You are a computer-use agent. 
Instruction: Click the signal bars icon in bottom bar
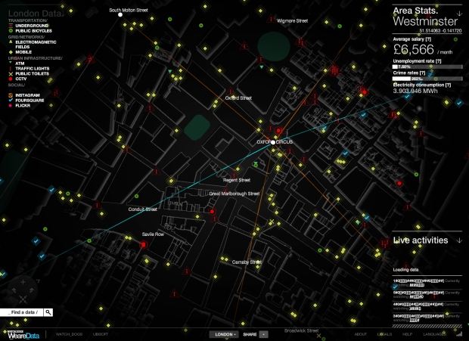pos(459,334)
